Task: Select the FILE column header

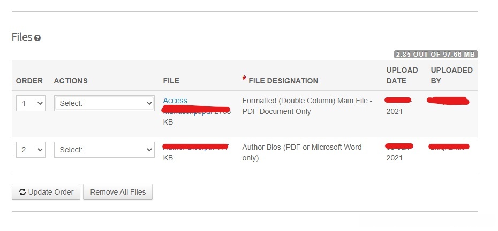Action: (171, 81)
